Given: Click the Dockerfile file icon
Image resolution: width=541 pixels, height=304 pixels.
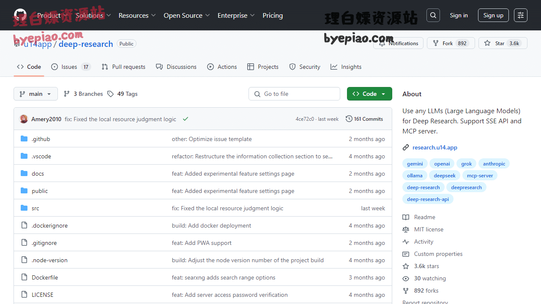Looking at the screenshot, I should (24, 277).
